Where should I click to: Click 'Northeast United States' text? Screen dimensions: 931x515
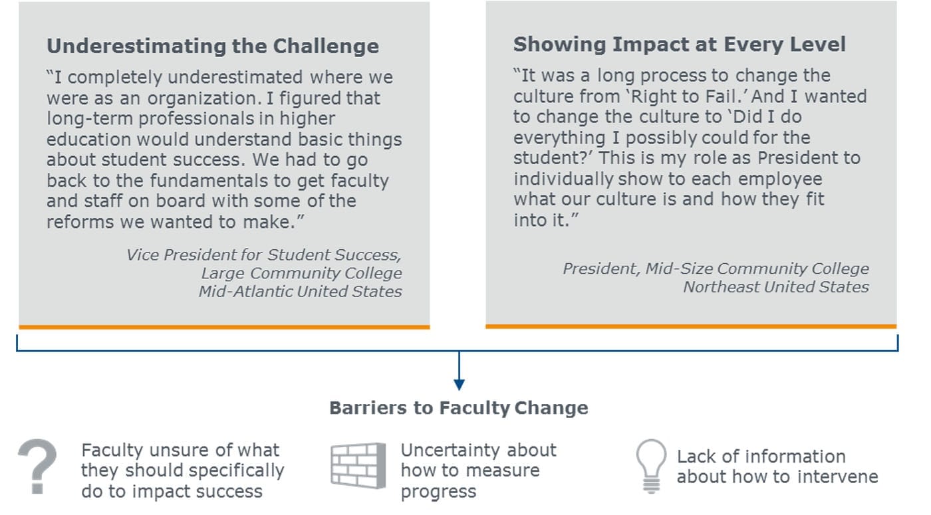tap(776, 287)
